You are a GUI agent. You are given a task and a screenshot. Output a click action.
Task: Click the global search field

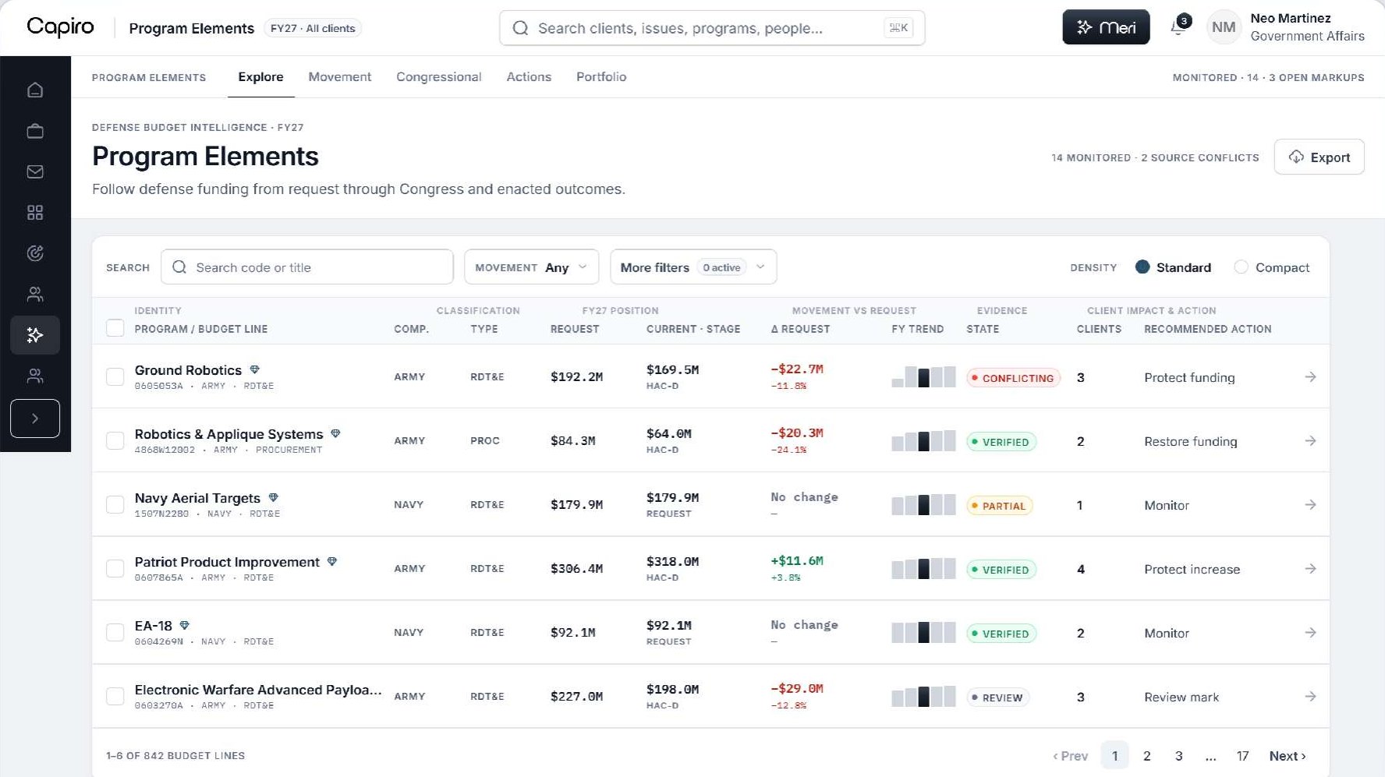[x=712, y=28]
